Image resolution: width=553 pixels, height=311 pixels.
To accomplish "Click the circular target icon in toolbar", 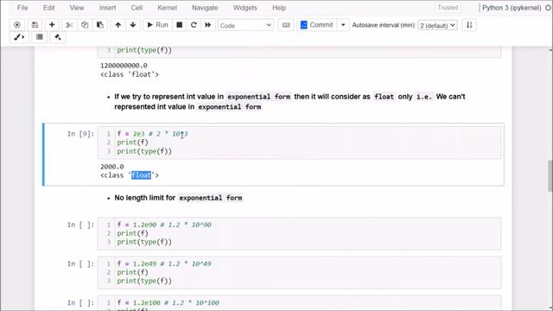I will [17, 25].
